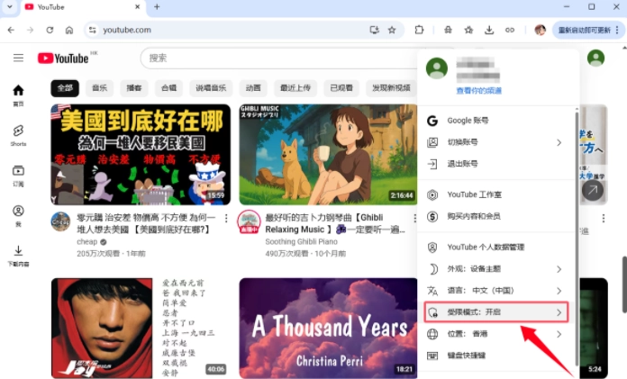Choose Sign out (退出账号) from menu
Image resolution: width=627 pixels, height=379 pixels.
(462, 164)
